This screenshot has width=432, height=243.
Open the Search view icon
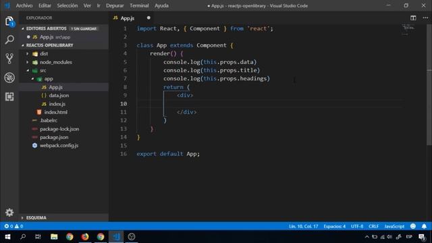coord(9,40)
